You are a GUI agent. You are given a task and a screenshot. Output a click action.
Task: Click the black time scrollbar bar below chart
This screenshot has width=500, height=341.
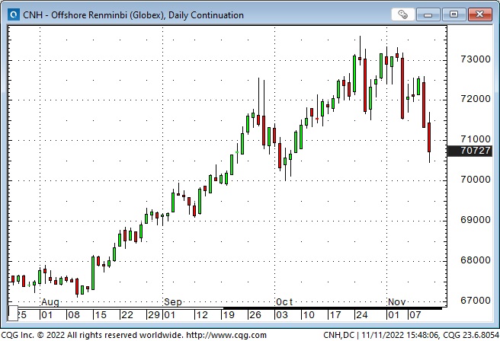332,308
